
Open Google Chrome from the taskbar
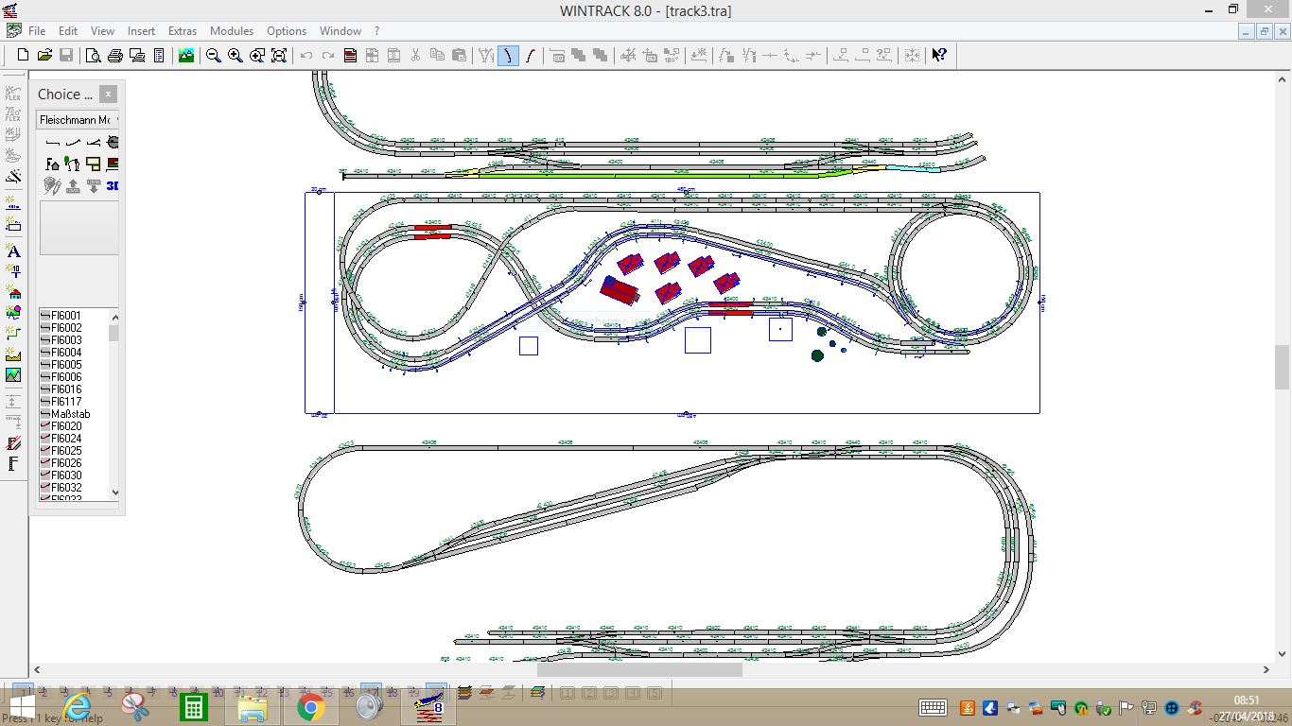[x=310, y=707]
